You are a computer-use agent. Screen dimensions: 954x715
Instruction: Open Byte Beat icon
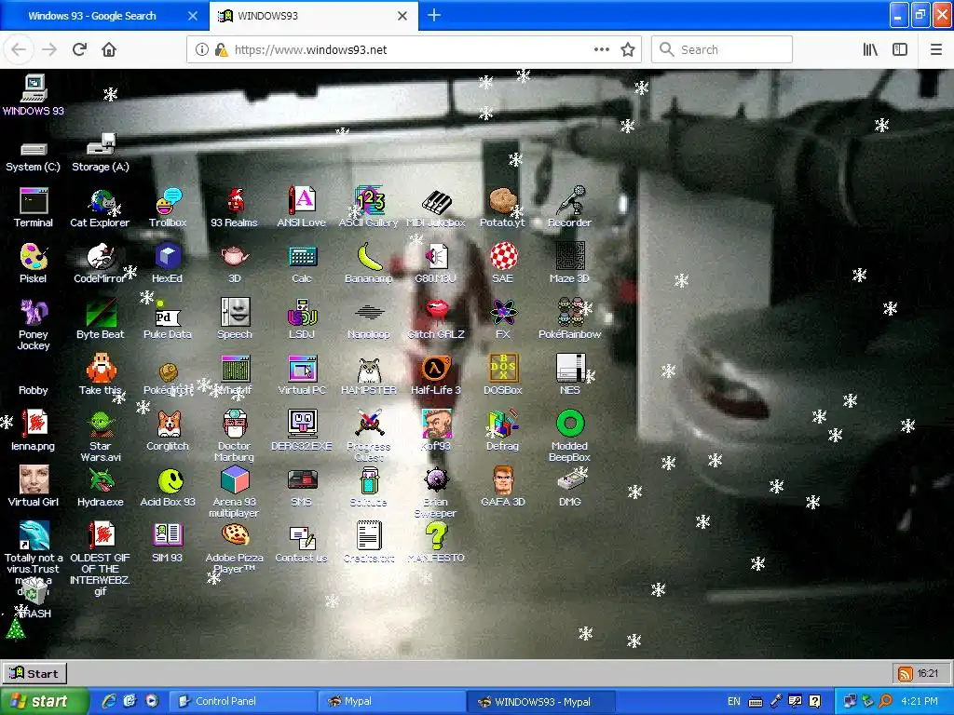(x=100, y=320)
